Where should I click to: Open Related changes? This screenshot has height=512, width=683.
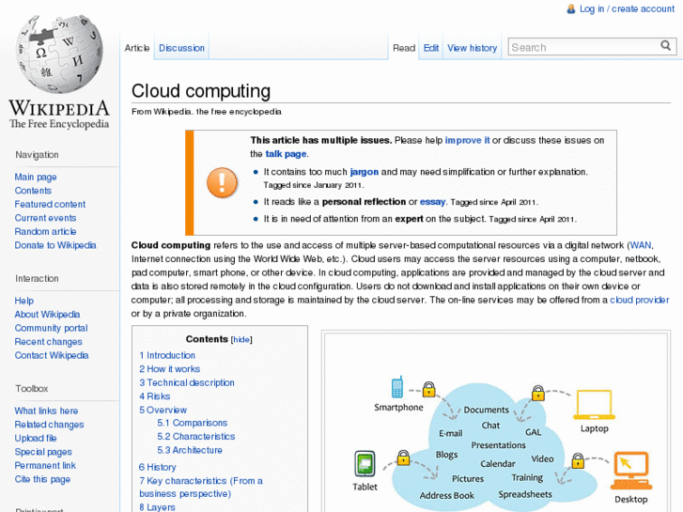pyautogui.click(x=49, y=425)
